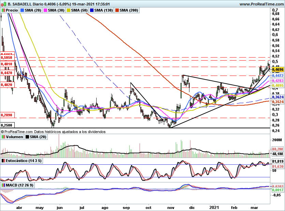
Task: Click the magenta SMA (30) color swatch
Action: point(45,11)
